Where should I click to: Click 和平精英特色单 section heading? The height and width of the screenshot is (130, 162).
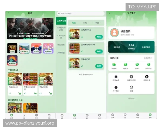(x=15, y=100)
